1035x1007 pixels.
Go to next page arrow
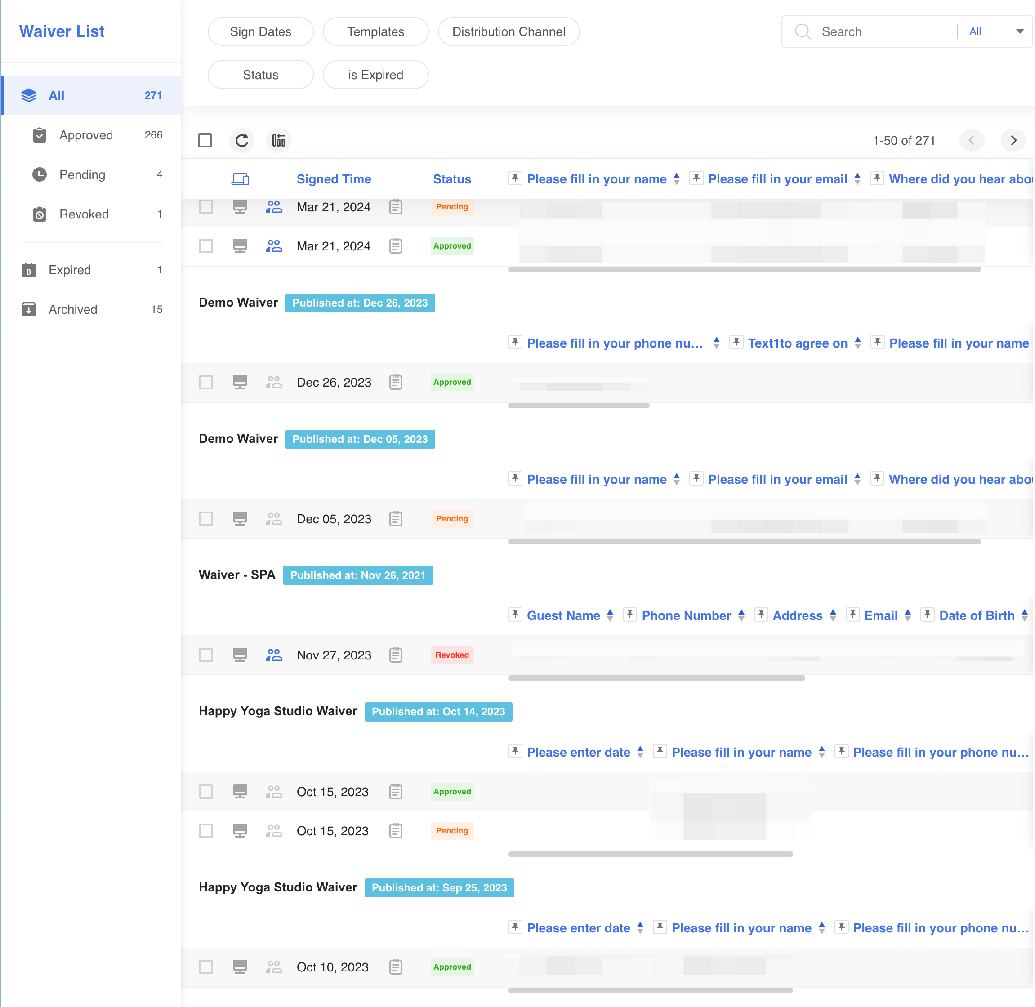point(1013,140)
